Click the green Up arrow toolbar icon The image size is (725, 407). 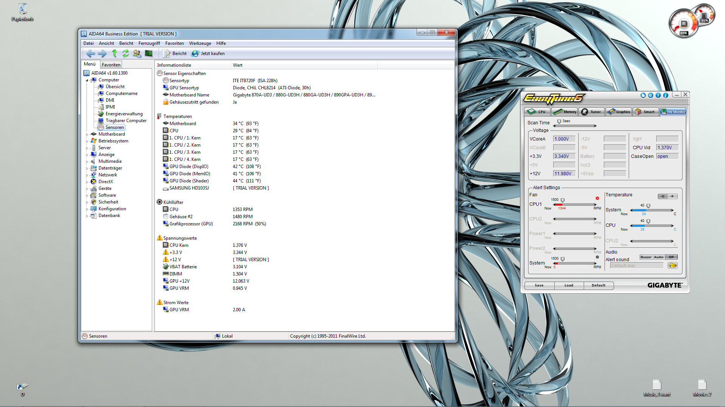114,54
